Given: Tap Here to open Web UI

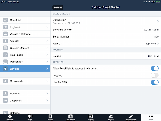Looking at the screenshot, I should click(151, 44).
